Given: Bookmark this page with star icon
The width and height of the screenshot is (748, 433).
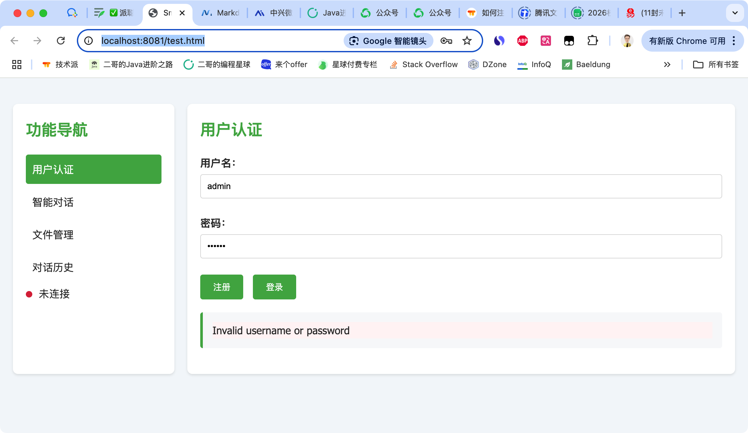Looking at the screenshot, I should [x=467, y=41].
